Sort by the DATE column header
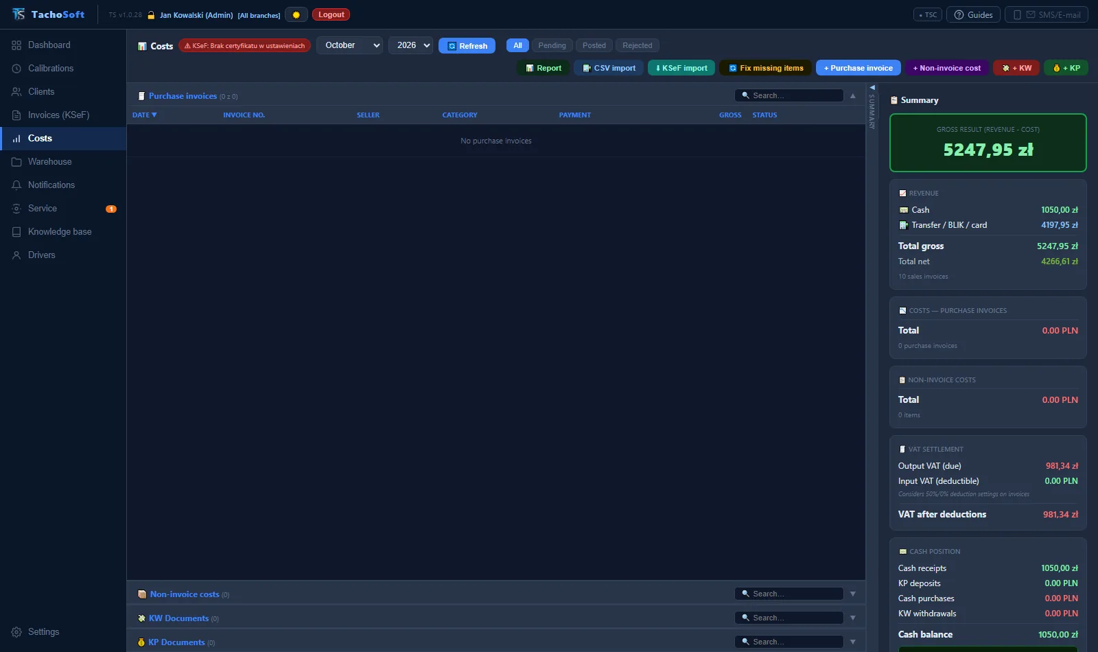The height and width of the screenshot is (652, 1098). click(145, 115)
